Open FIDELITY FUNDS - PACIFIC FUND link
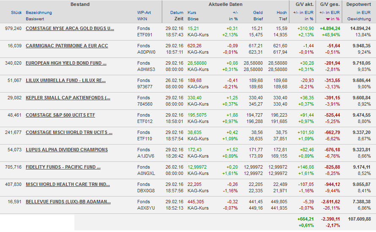Image resolution: width=376 pixels, height=232 pixels. [63, 167]
